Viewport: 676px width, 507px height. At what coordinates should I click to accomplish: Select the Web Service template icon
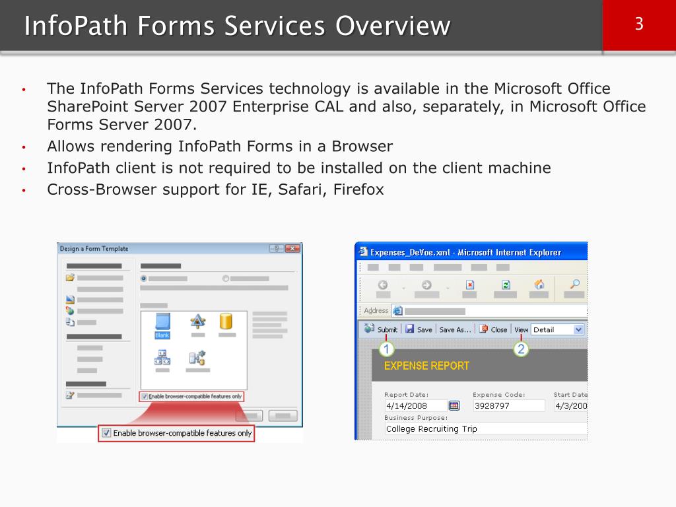coord(162,357)
